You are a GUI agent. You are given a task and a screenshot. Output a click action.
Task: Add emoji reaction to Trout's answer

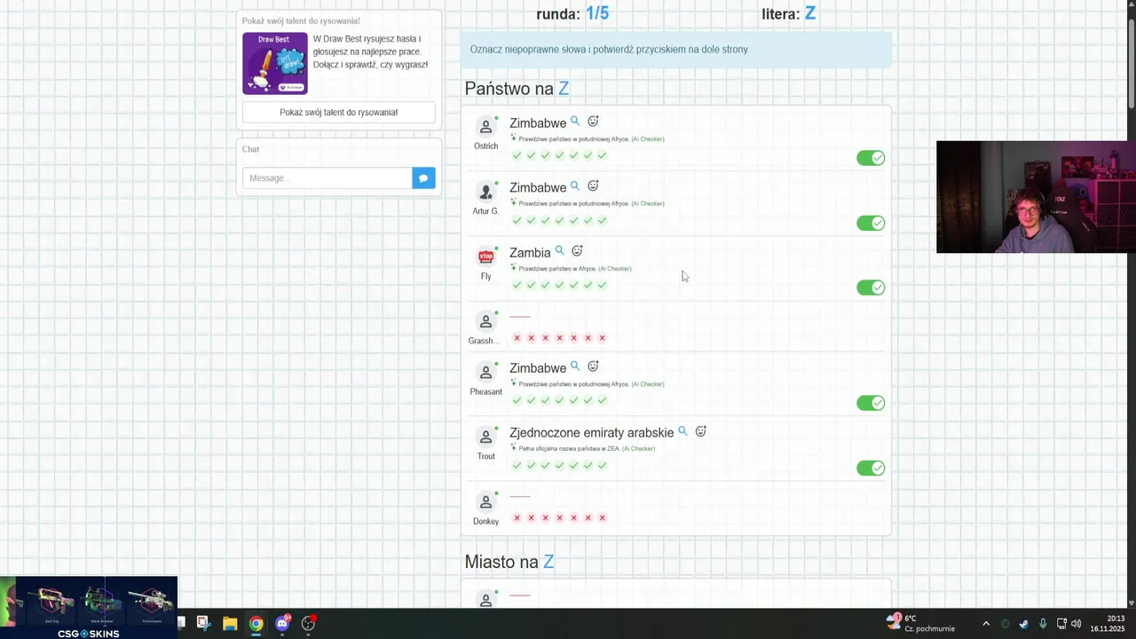click(700, 431)
